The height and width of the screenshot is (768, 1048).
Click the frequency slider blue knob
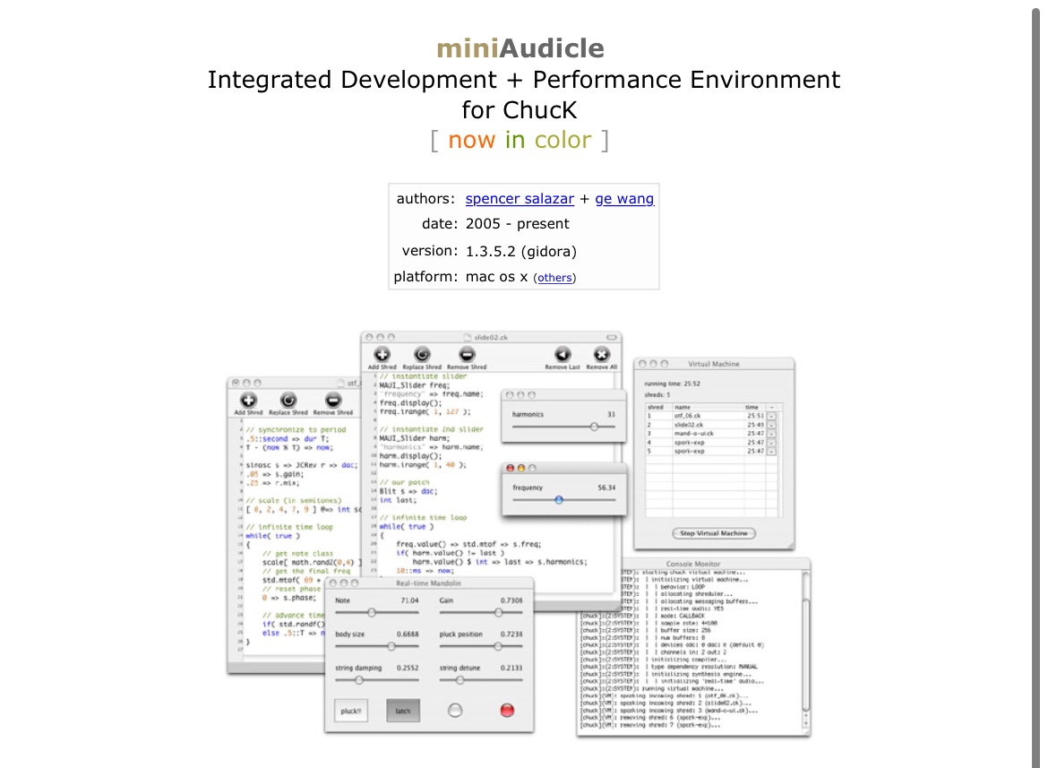point(559,500)
